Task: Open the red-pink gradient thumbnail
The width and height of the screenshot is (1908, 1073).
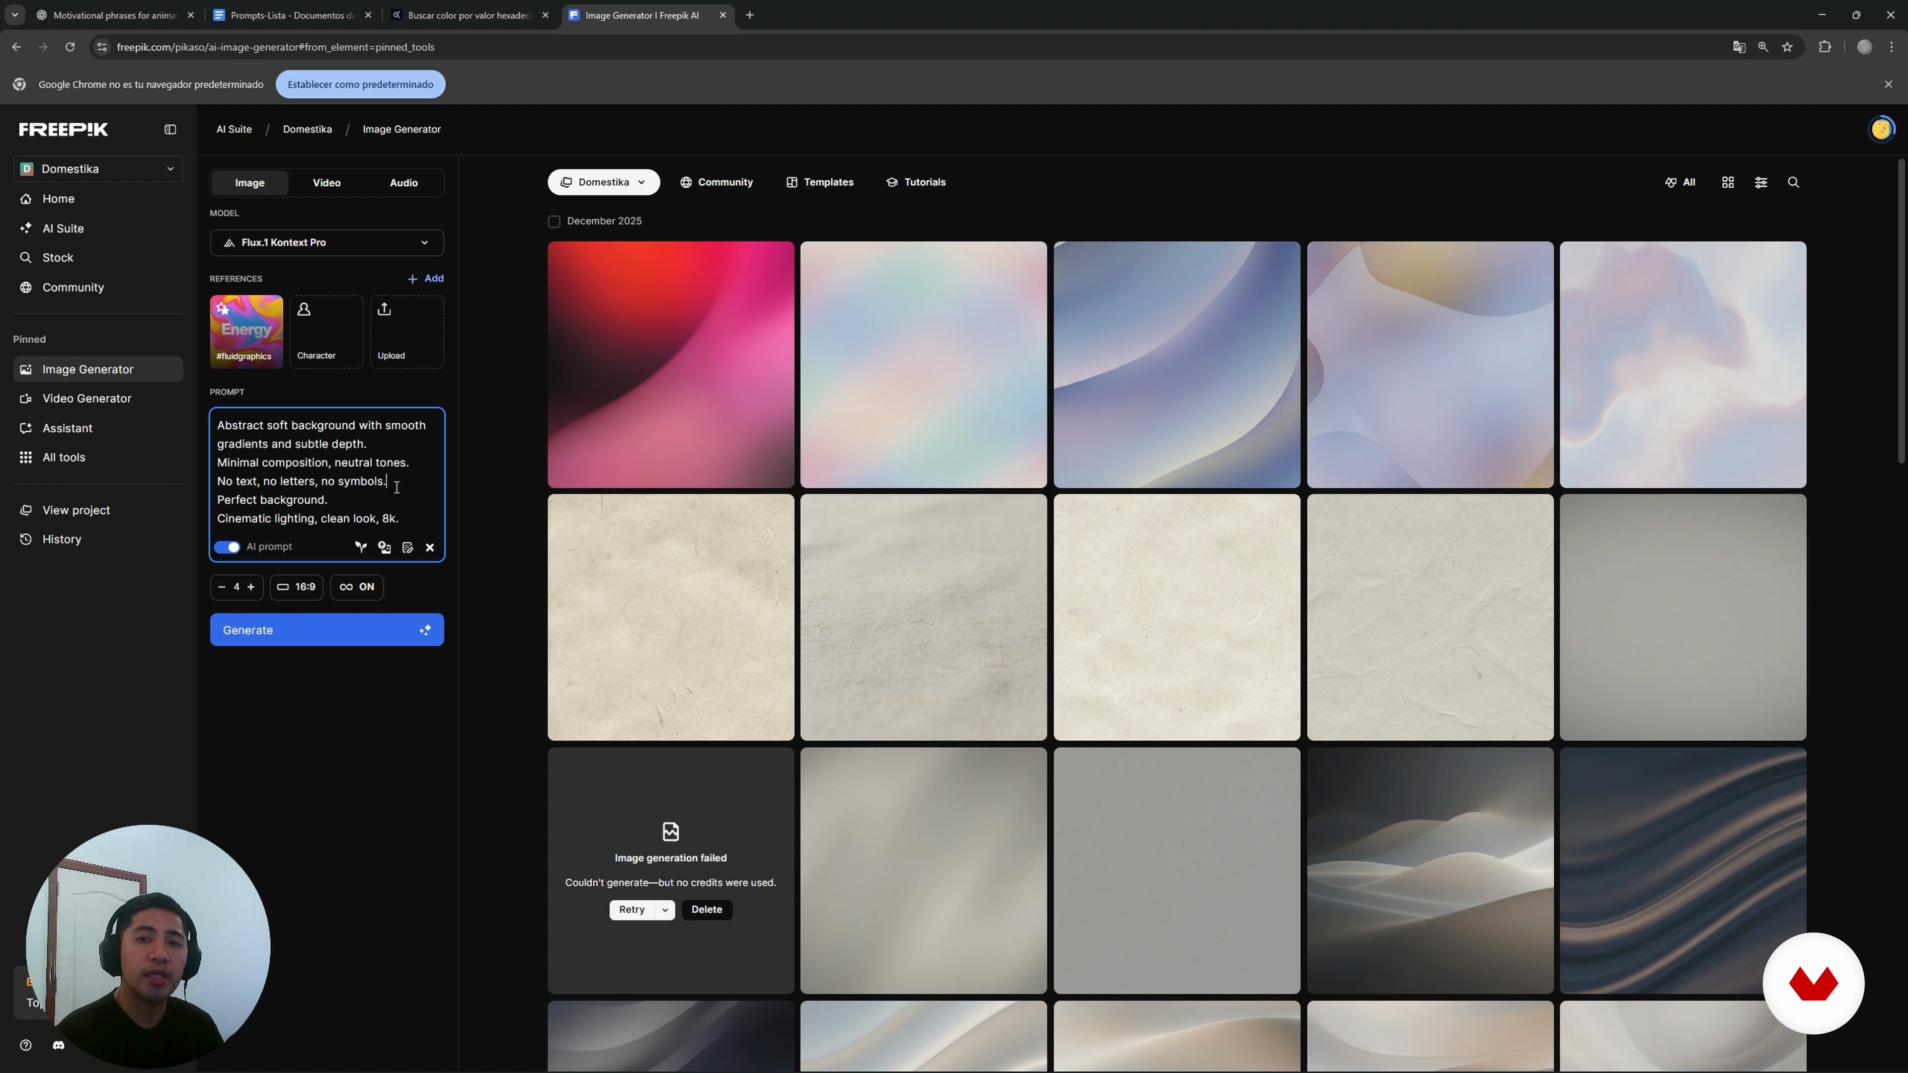Action: 671,364
